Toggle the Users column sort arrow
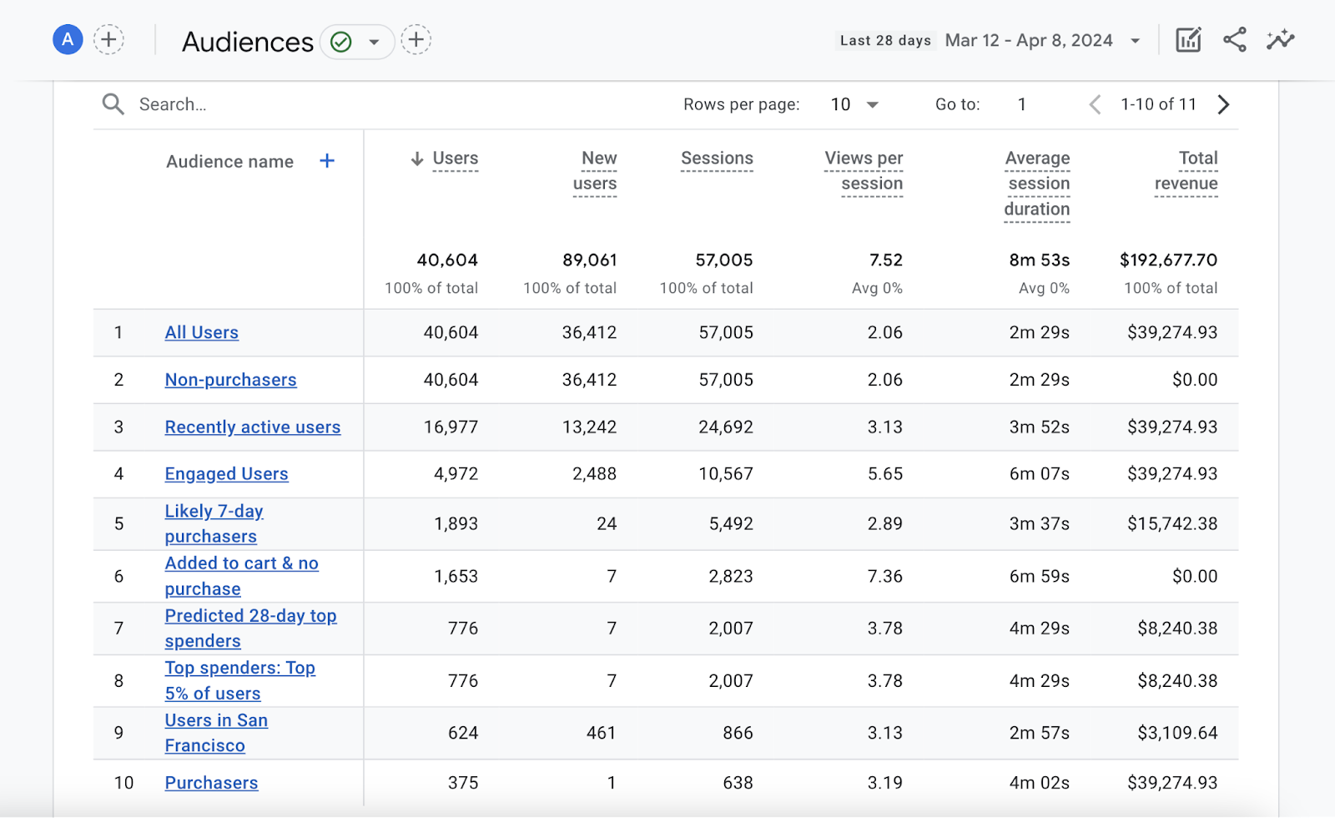 416,159
